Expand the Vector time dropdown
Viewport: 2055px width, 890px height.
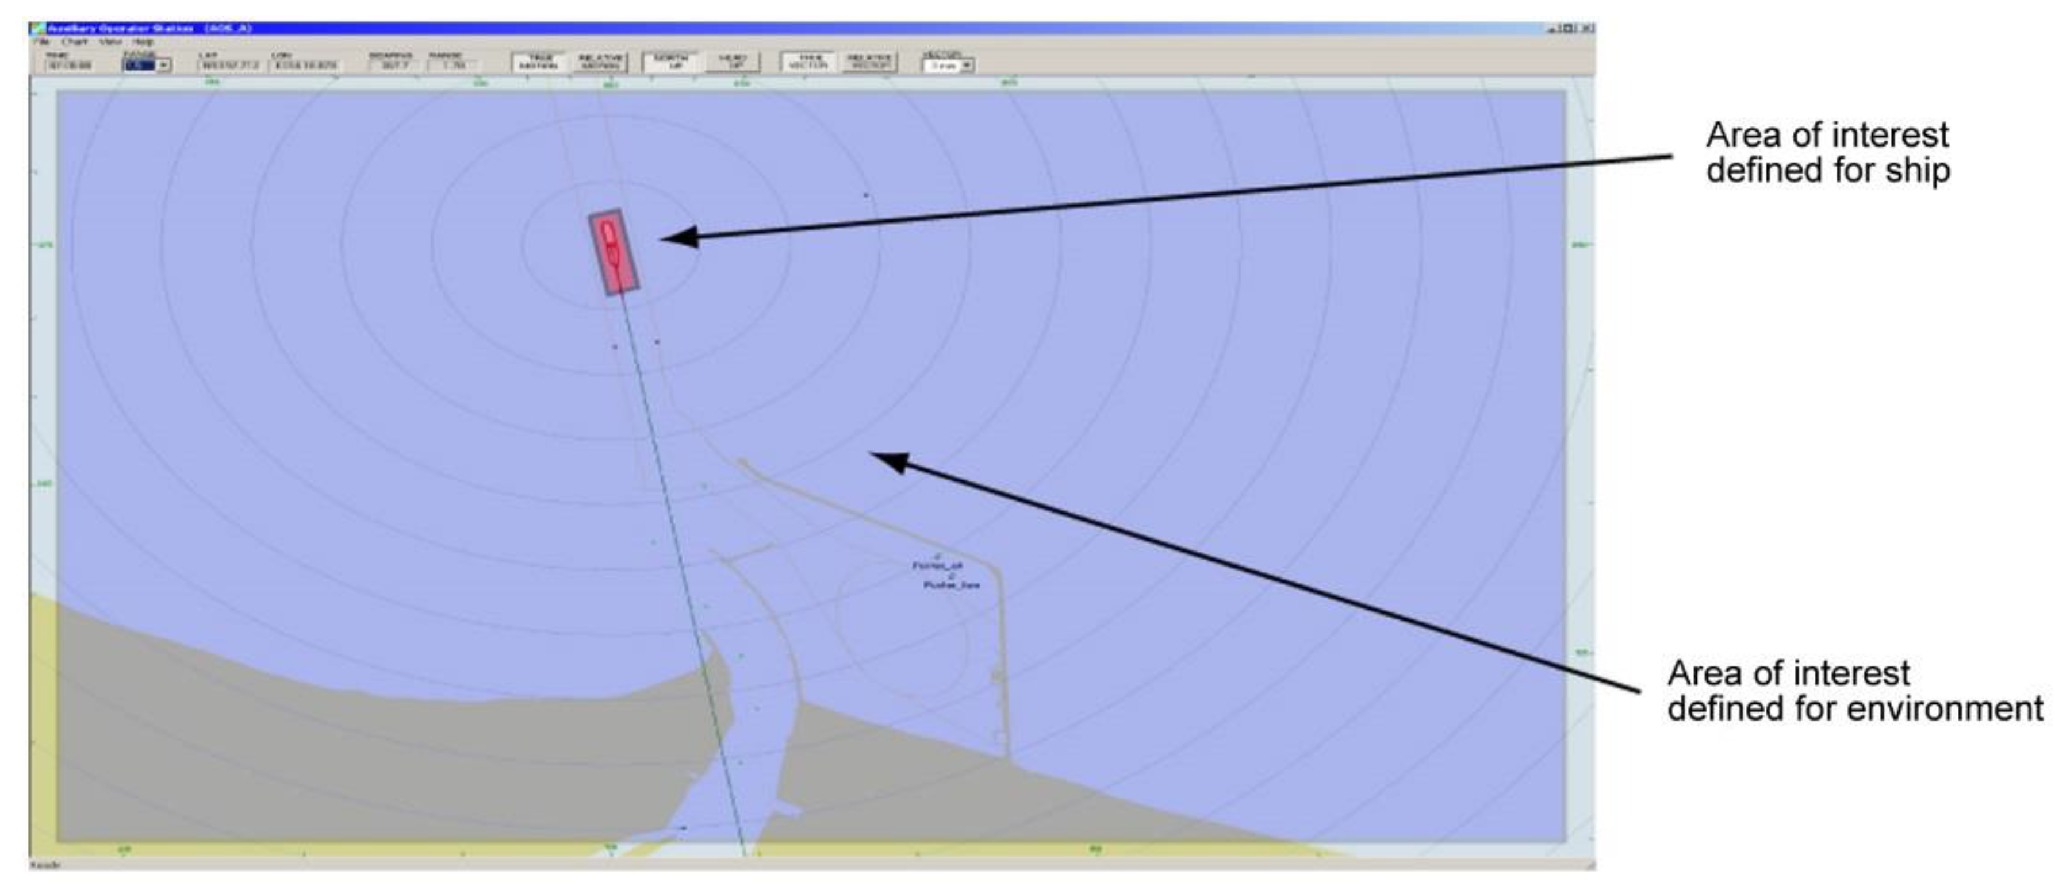(967, 66)
